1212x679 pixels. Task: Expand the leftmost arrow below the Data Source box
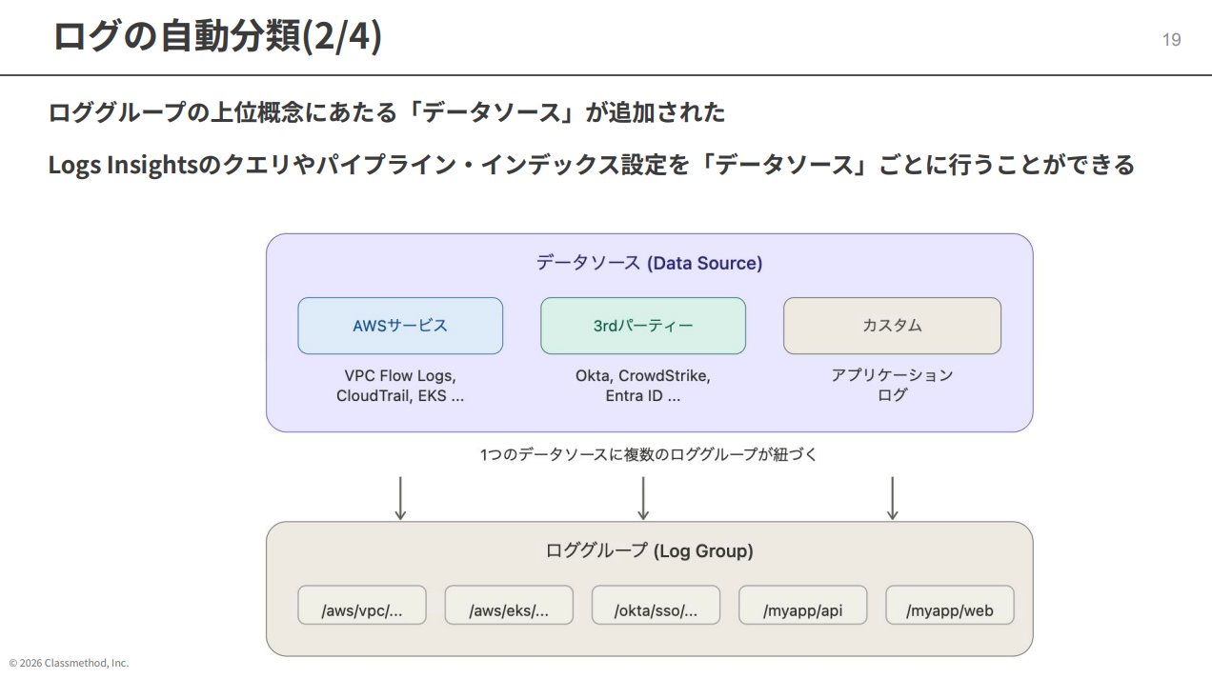point(401,497)
